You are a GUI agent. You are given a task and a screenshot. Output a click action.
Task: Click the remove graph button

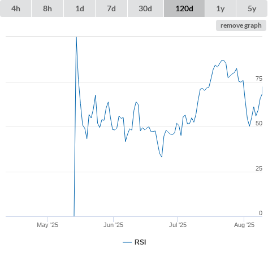(241, 25)
